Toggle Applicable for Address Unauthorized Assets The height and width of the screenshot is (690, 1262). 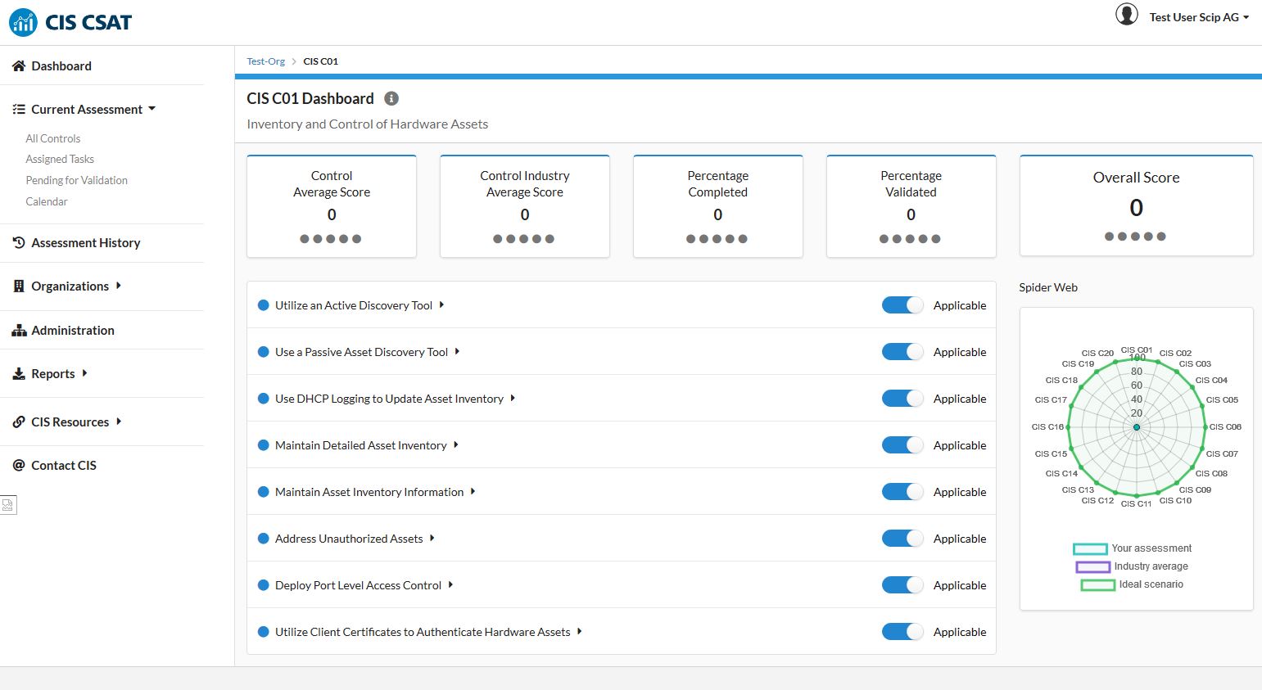[902, 539]
